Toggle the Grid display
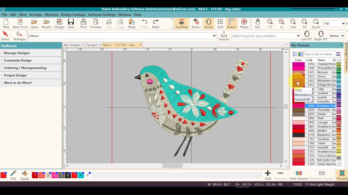This screenshot has width=348, height=195. 220,24
